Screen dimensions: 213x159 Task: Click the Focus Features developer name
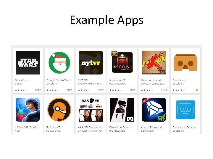tap(117, 84)
